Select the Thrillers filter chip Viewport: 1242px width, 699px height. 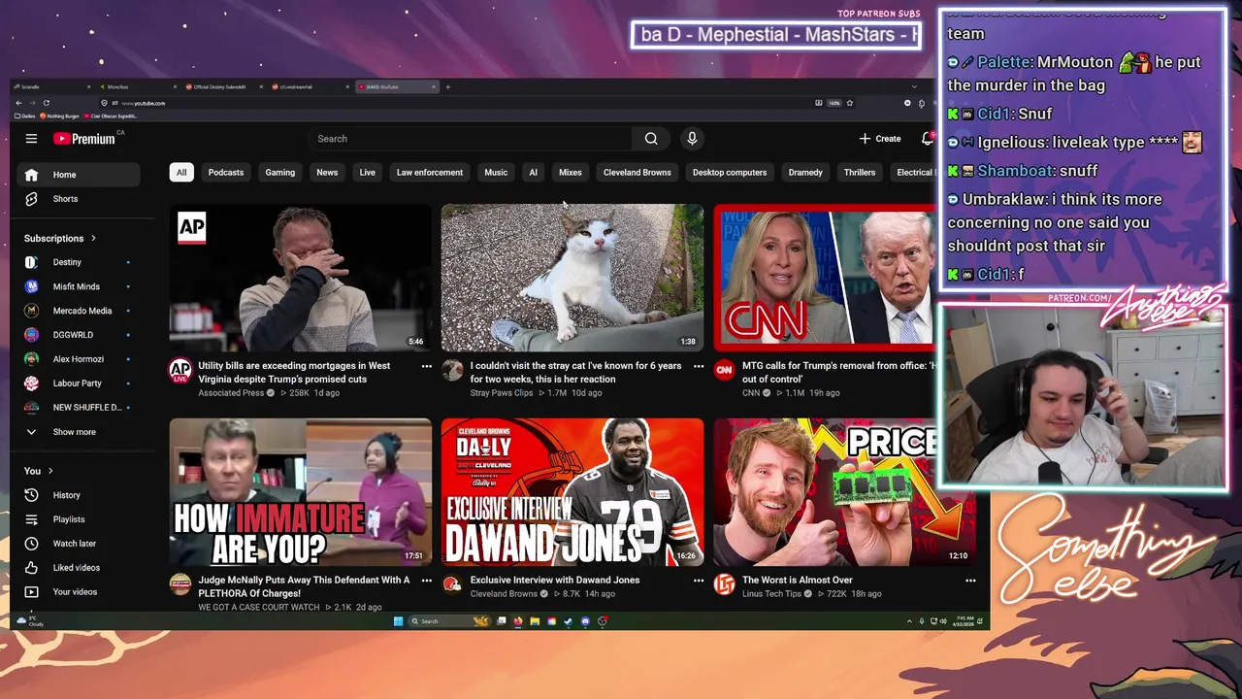point(860,173)
